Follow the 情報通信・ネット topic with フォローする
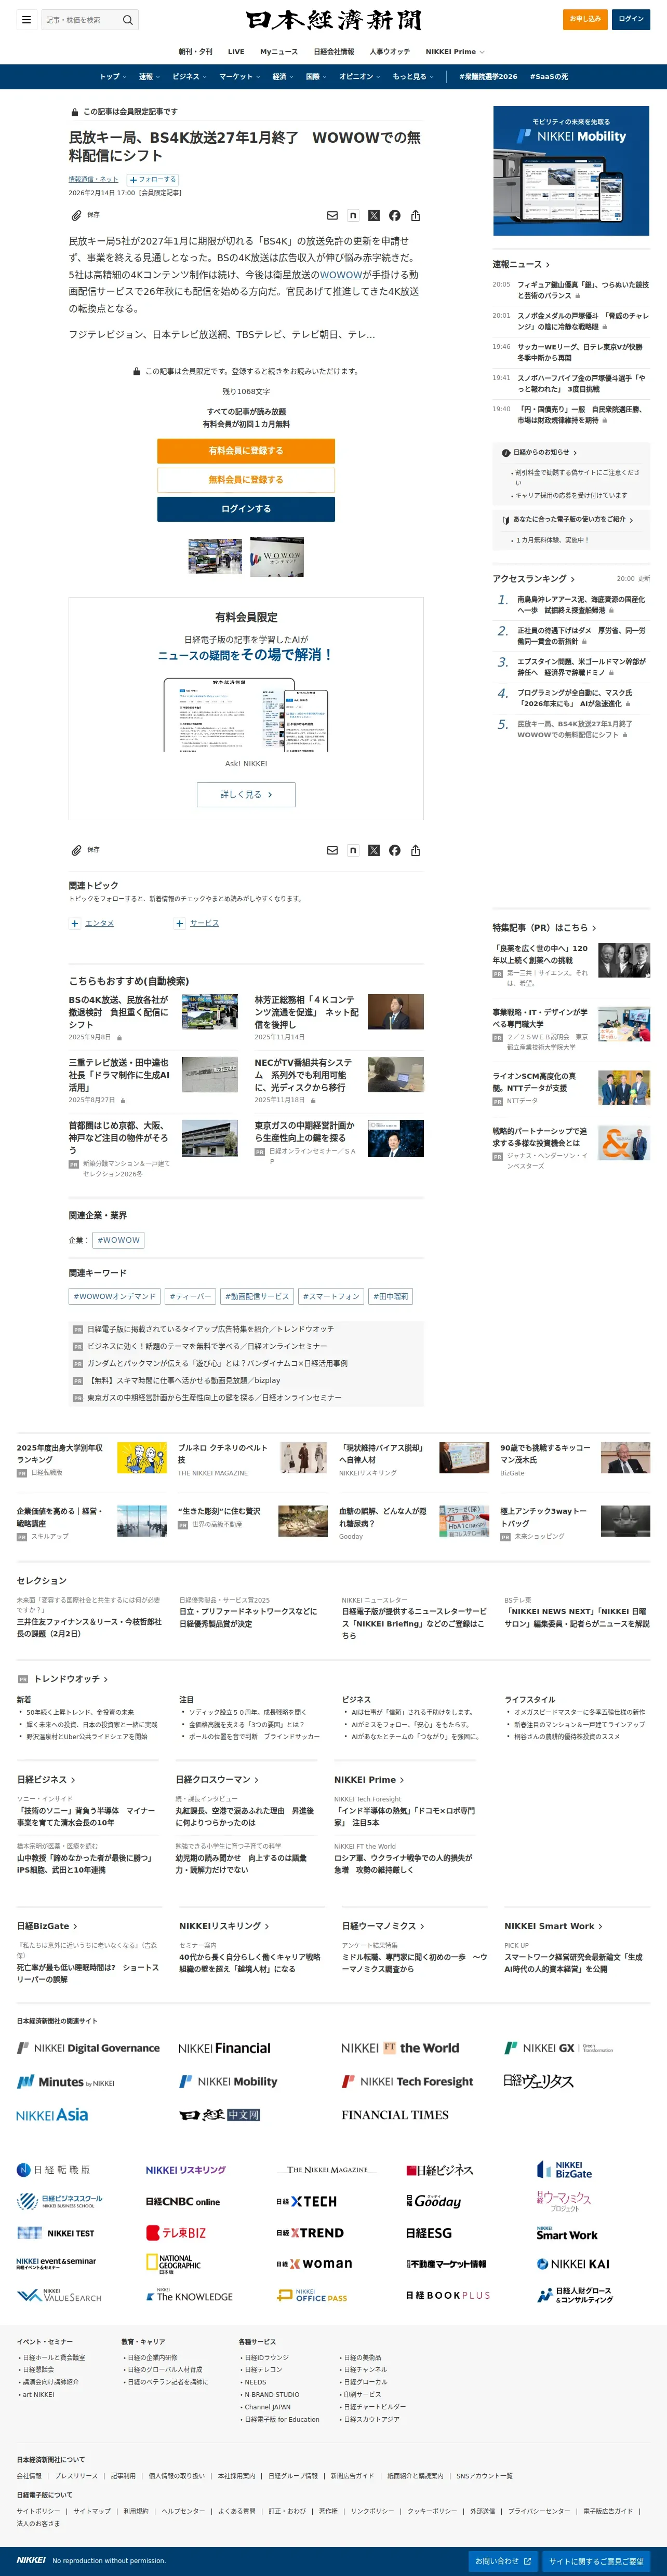Viewport: 667px width, 2576px height. pos(152,180)
